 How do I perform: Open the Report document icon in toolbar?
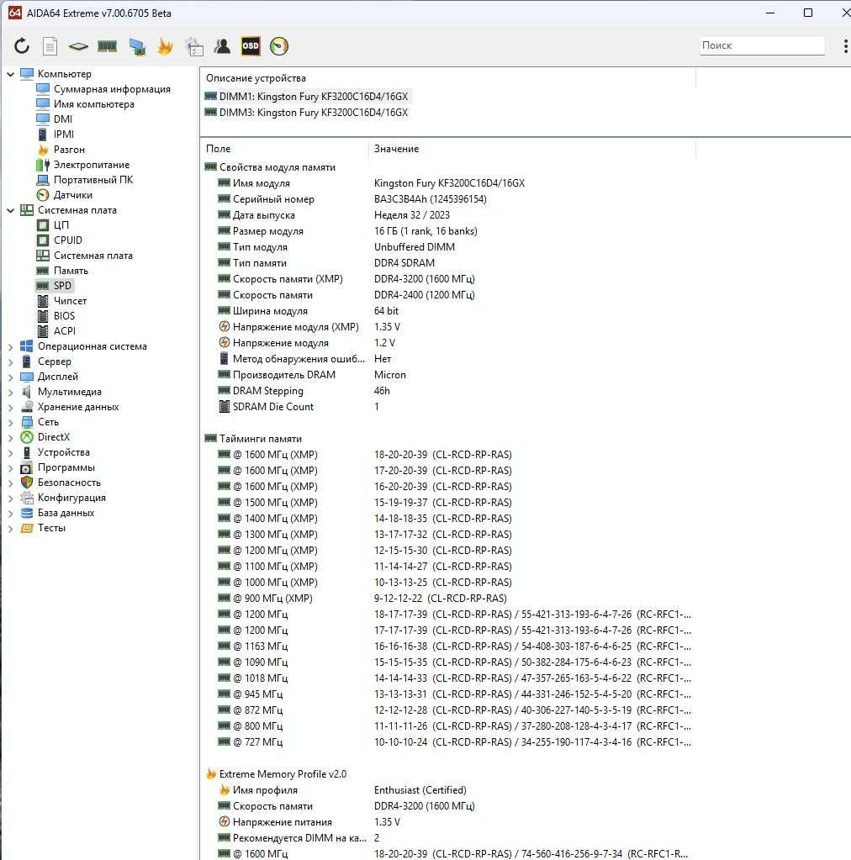click(50, 46)
